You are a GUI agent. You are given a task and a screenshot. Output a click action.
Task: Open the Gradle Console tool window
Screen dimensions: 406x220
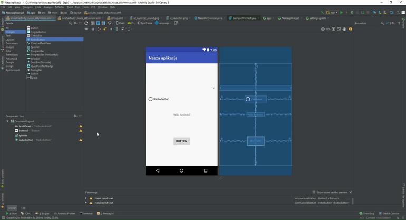tap(389, 214)
